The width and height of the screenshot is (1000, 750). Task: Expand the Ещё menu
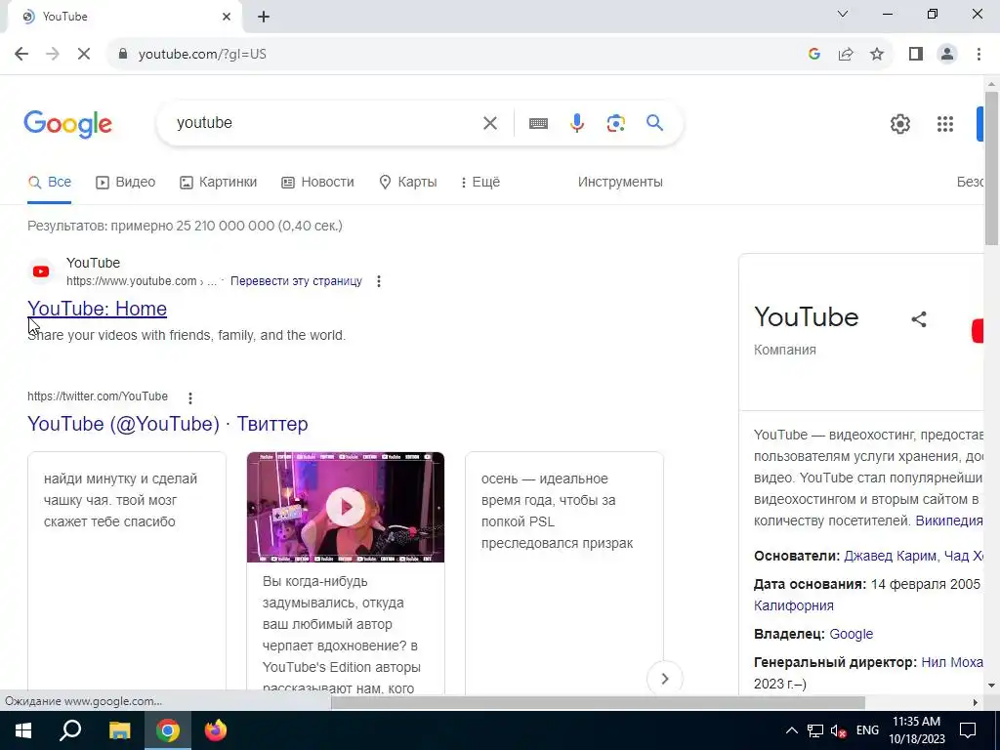[x=480, y=182]
